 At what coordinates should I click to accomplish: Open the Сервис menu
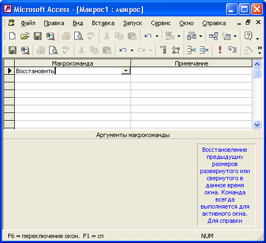(x=161, y=23)
